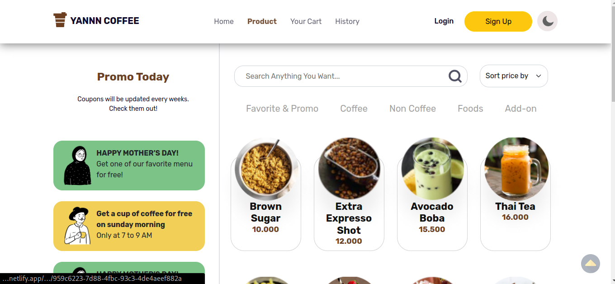Switch to the Coffee category tab
The height and width of the screenshot is (284, 615).
(x=354, y=109)
